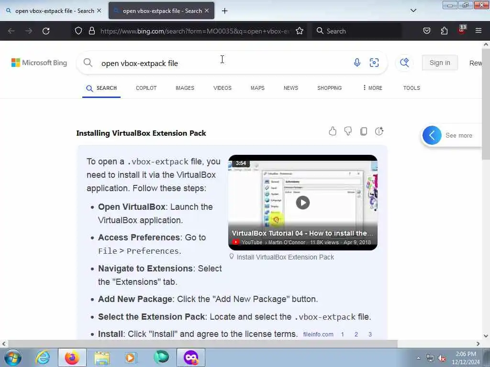Go forward with the browser forward arrow
Screen dimensions: 490x367
pos(28,31)
